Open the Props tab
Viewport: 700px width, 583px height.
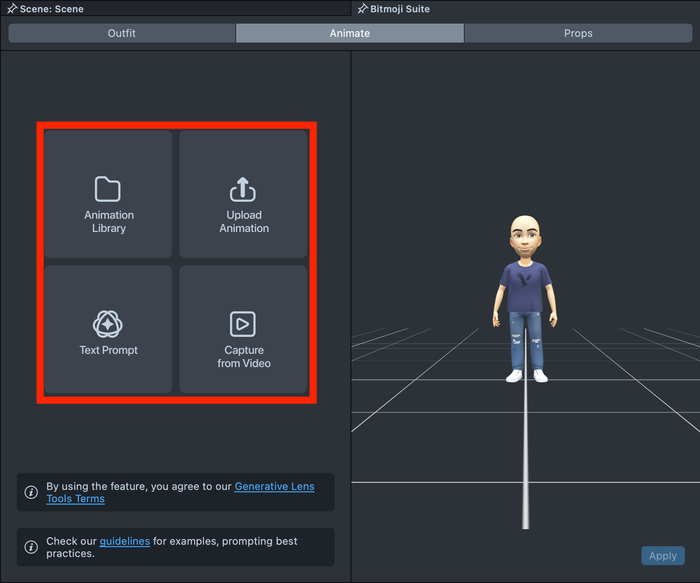tap(578, 33)
